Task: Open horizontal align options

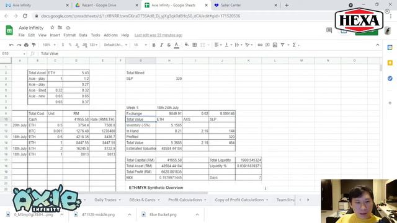Action: point(218,45)
